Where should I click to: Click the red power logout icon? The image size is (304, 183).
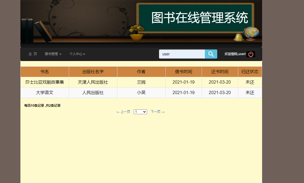pyautogui.click(x=251, y=54)
